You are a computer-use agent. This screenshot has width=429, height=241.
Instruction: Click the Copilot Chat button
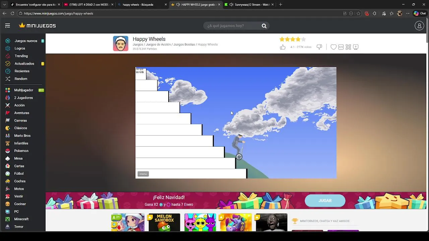coord(420,13)
